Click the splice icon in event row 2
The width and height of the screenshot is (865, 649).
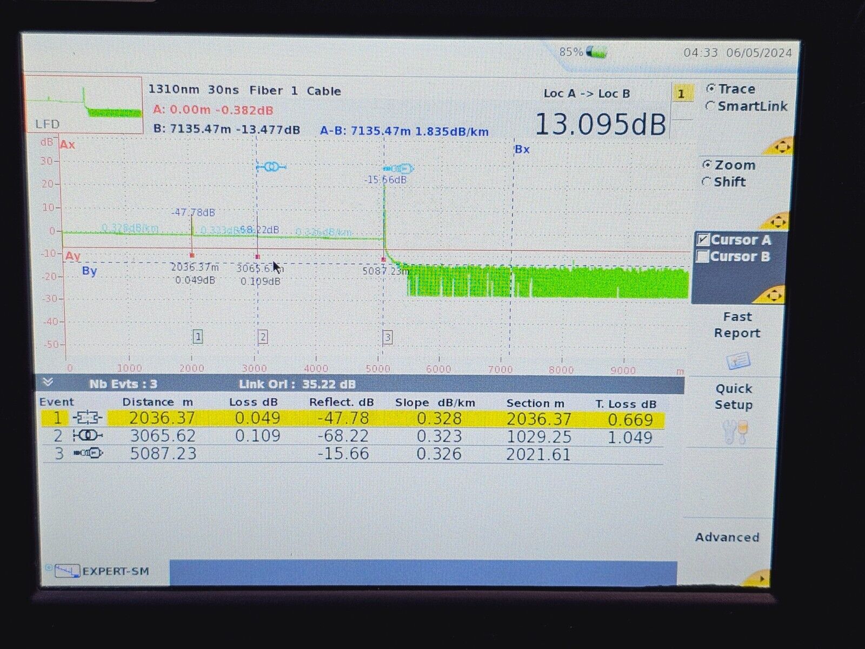click(x=88, y=436)
